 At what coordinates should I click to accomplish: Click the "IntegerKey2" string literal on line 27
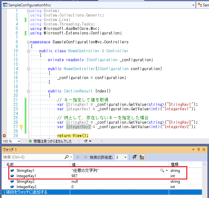[176, 127]
